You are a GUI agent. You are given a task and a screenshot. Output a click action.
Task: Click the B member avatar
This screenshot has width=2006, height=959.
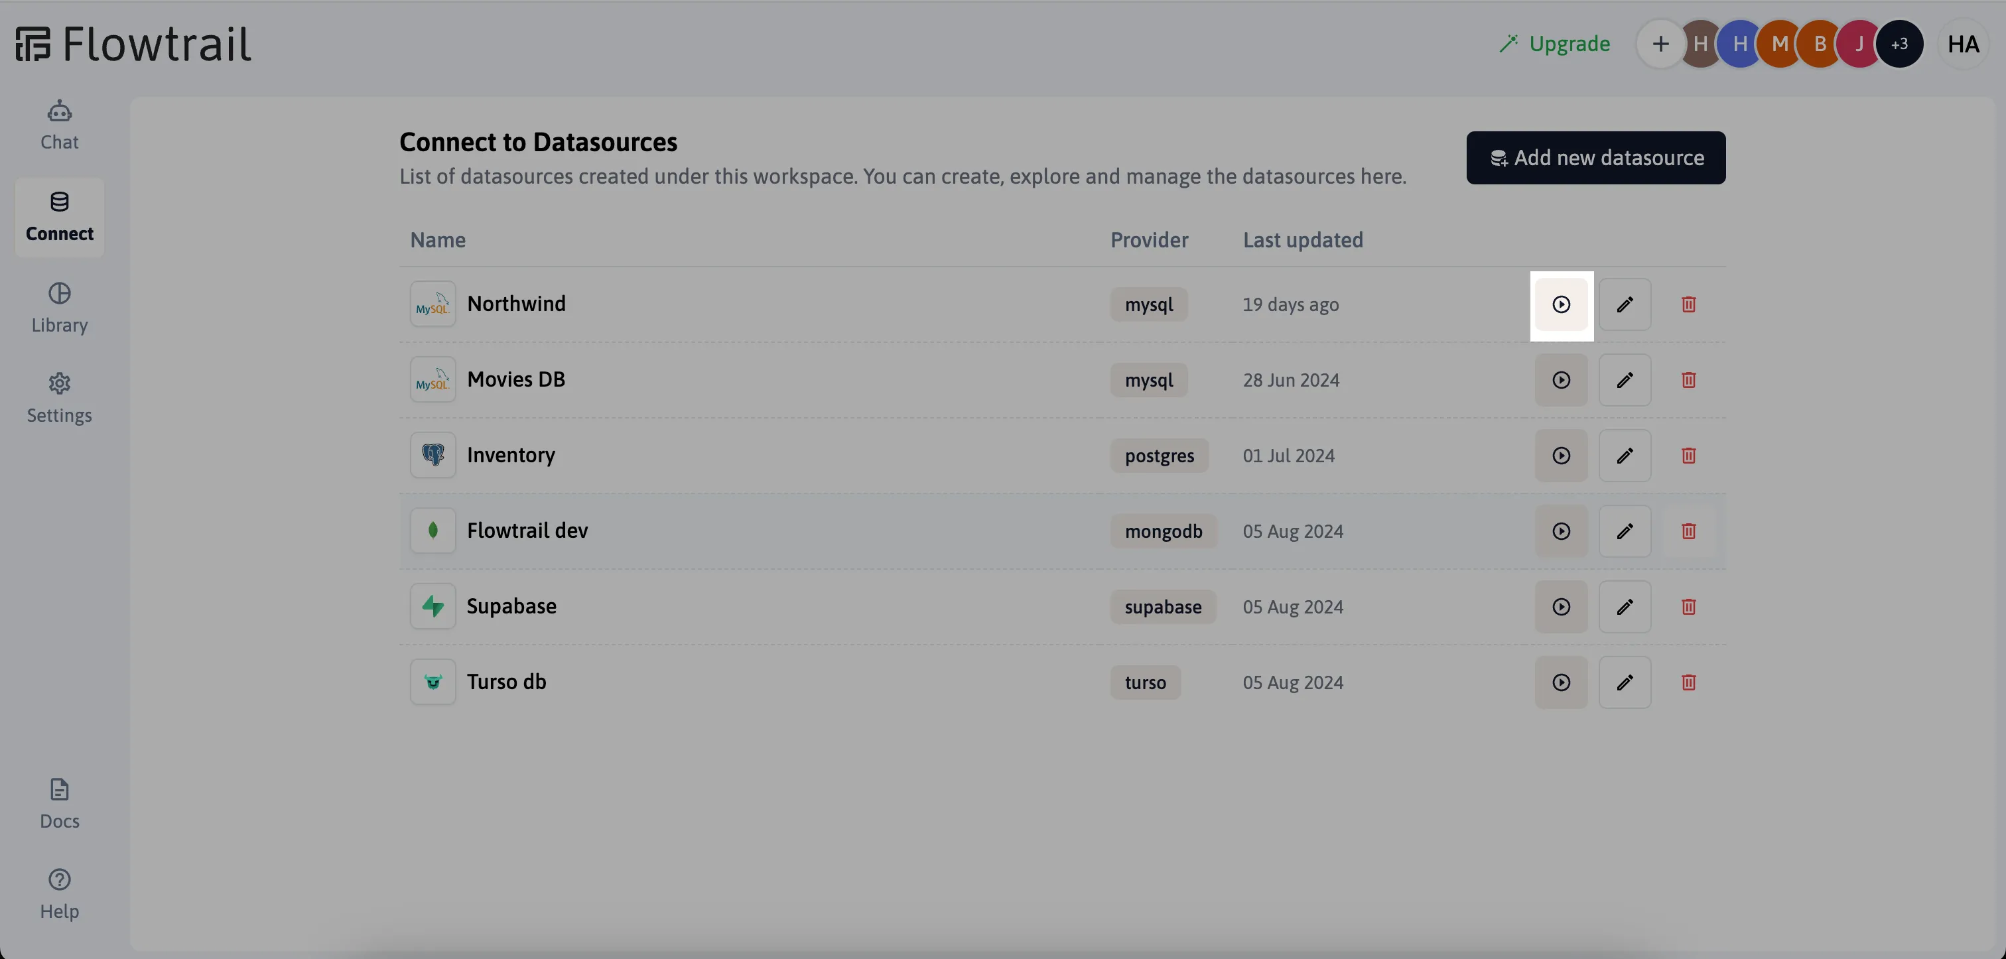1819,44
